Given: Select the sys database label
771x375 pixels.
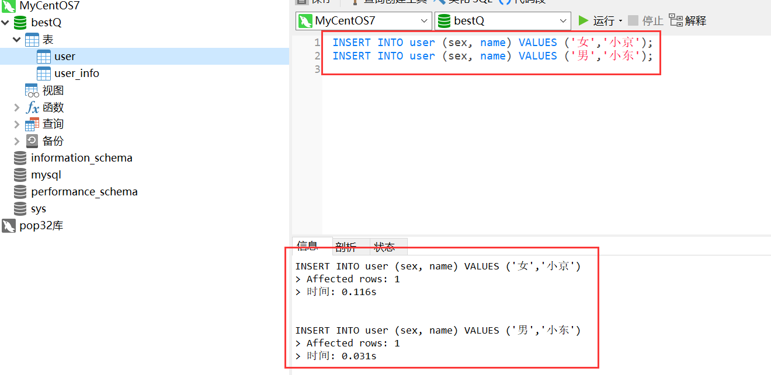Looking at the screenshot, I should [39, 209].
